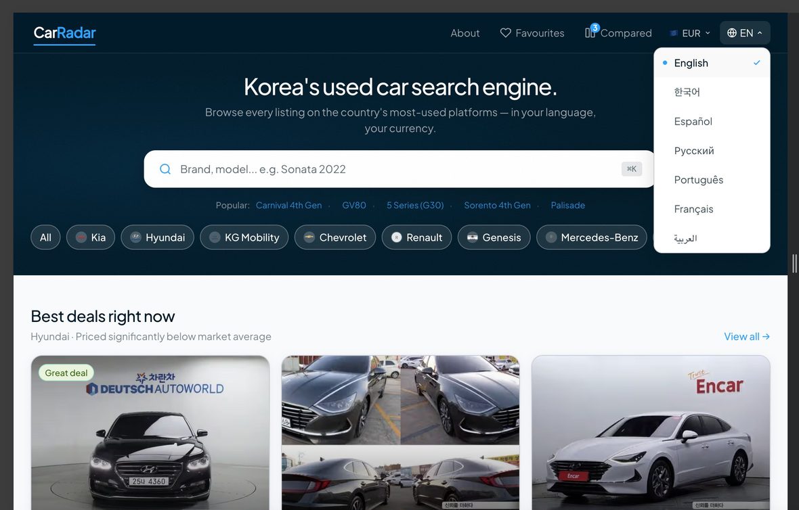The width and height of the screenshot is (799, 510).
Task: Click the Mercedes-Benz star logo icon
Action: [x=551, y=237]
